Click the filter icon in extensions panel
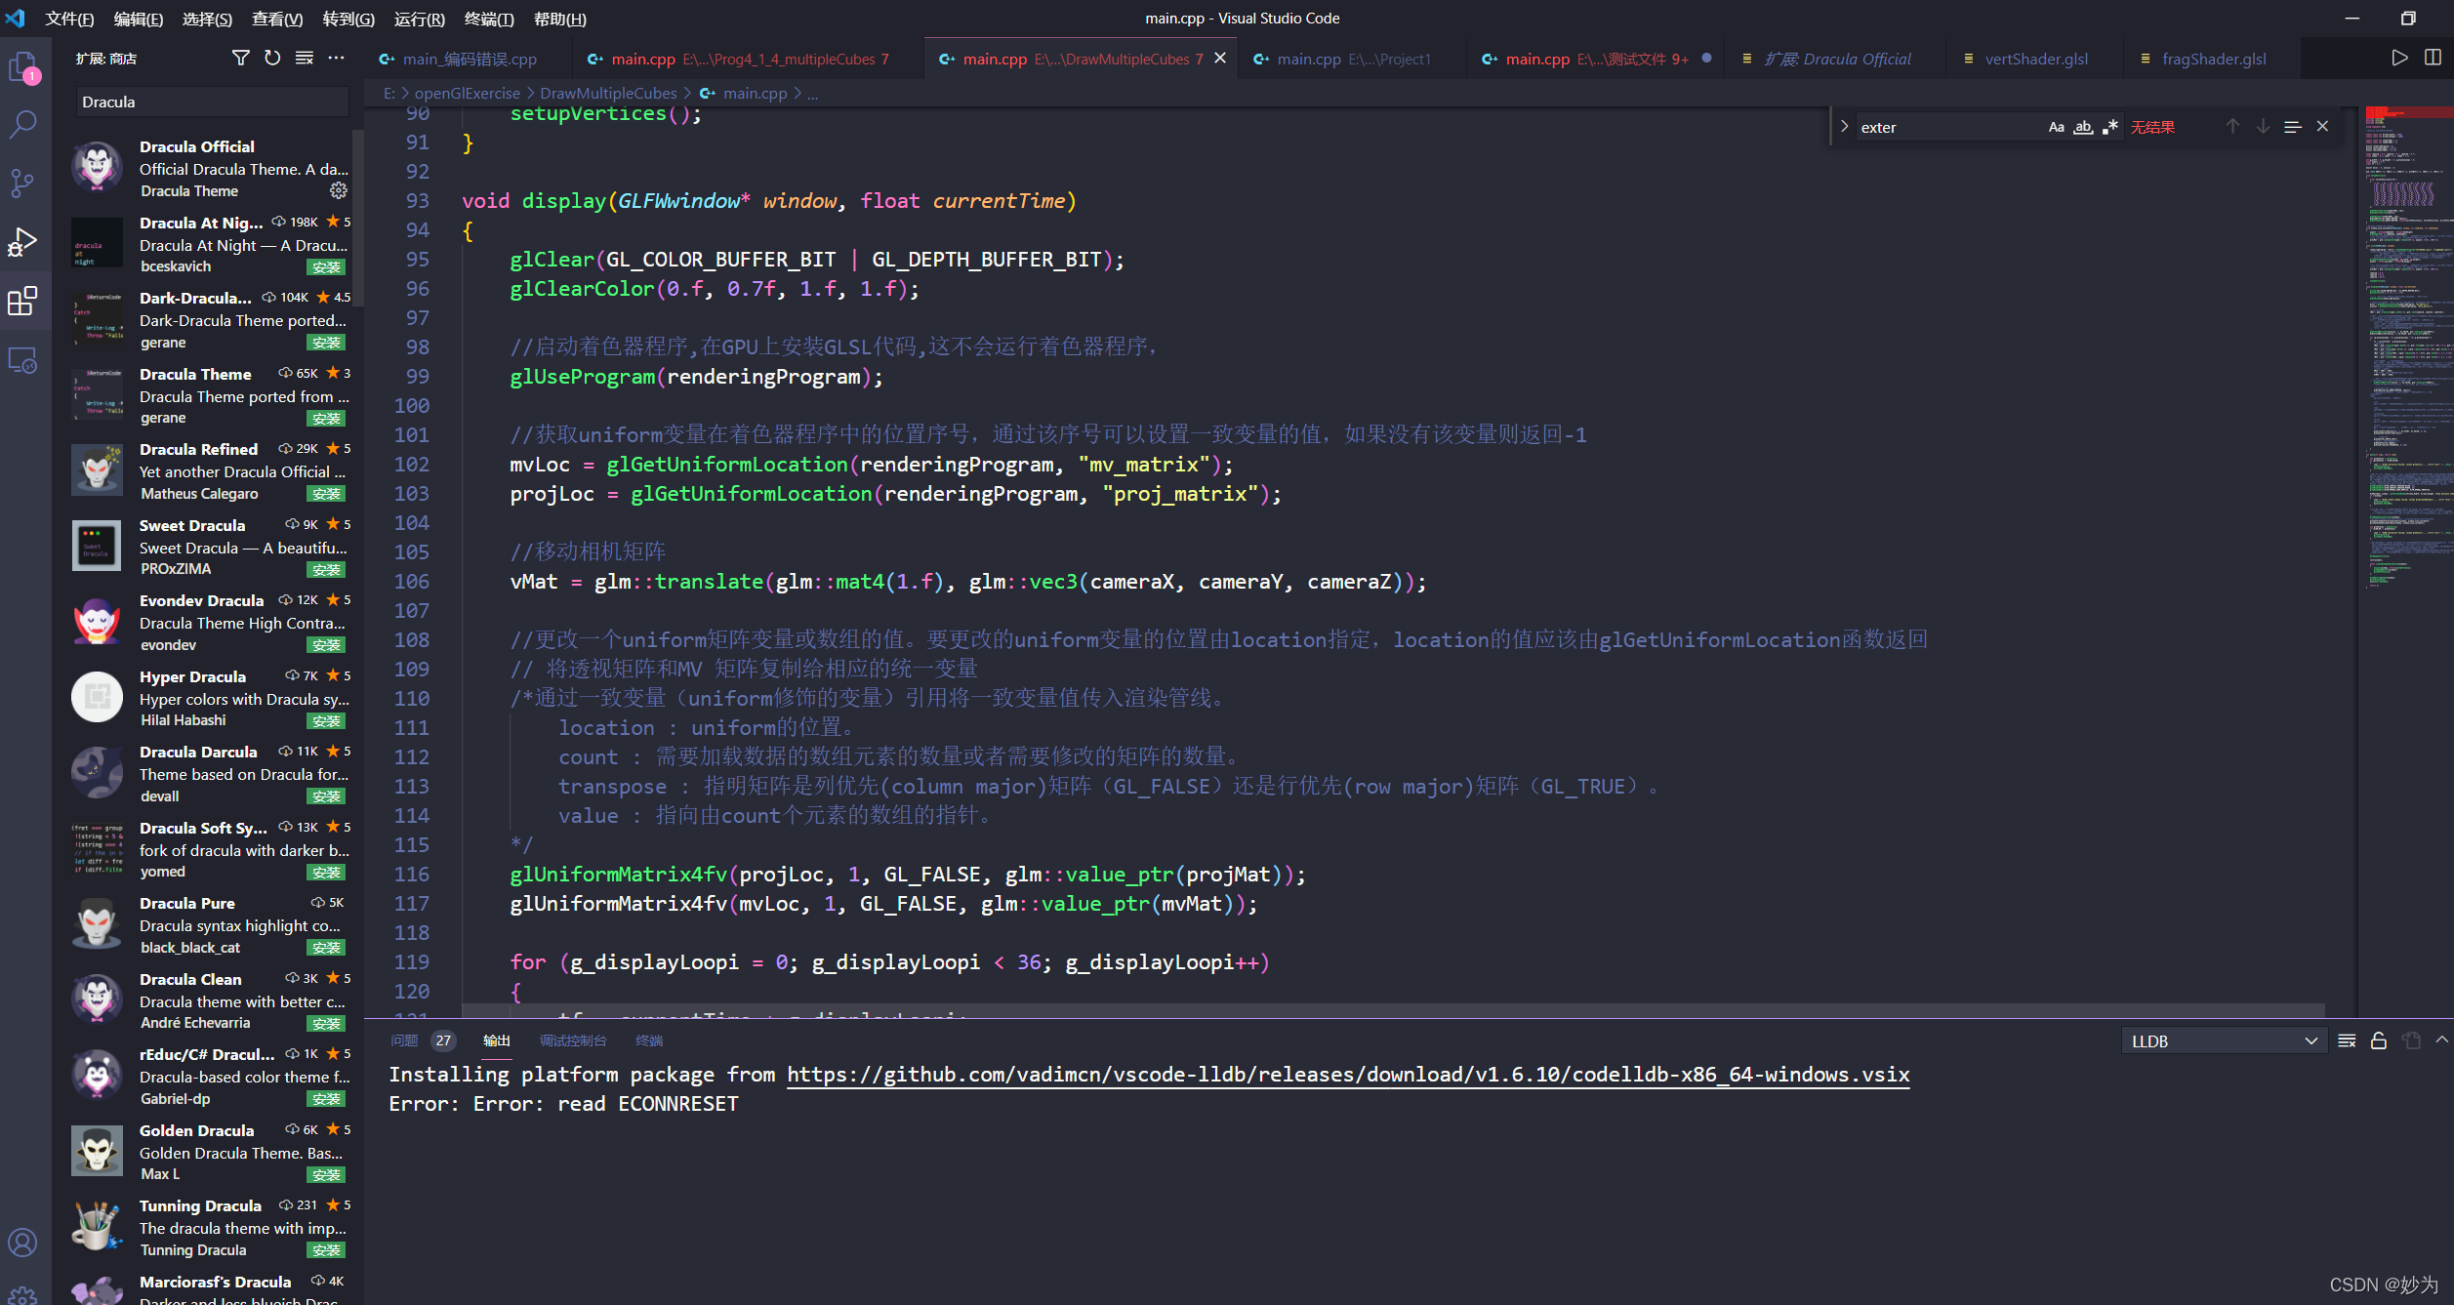Screen dimensions: 2454x1305 point(240,57)
